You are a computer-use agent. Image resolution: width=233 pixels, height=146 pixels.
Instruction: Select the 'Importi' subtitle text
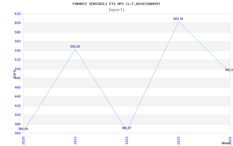coord(116,10)
